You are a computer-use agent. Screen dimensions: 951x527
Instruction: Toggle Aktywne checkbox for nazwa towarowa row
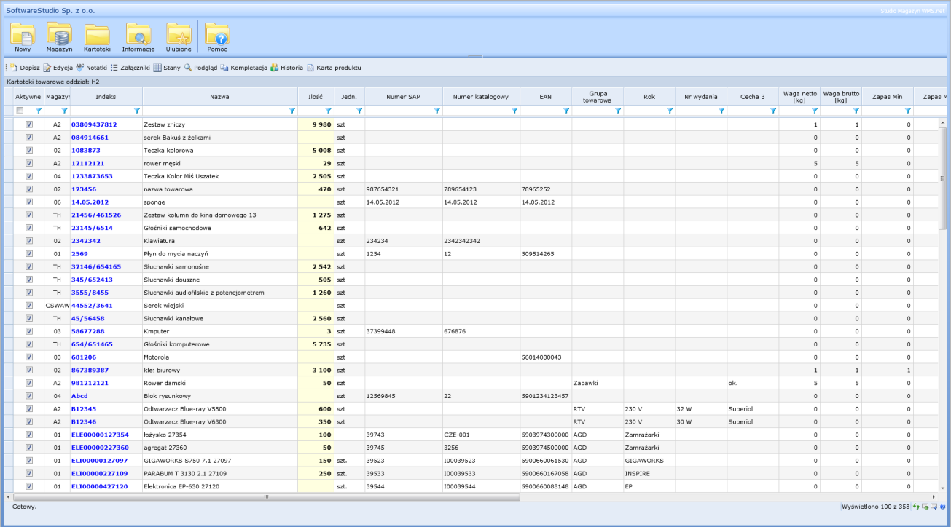pyautogui.click(x=29, y=189)
